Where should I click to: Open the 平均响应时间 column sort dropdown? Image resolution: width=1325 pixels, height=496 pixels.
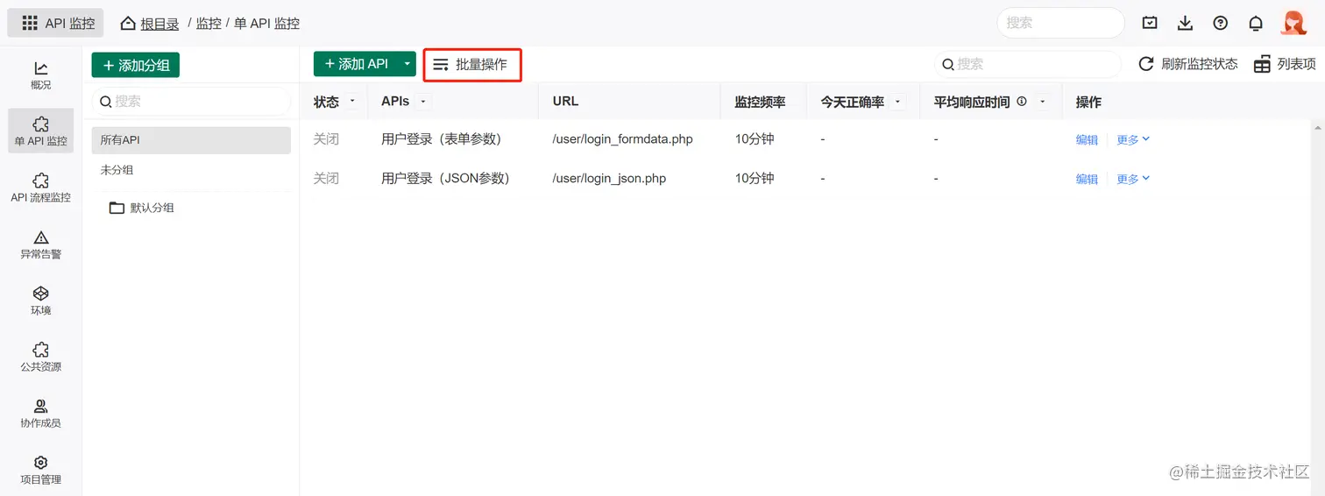[1043, 102]
